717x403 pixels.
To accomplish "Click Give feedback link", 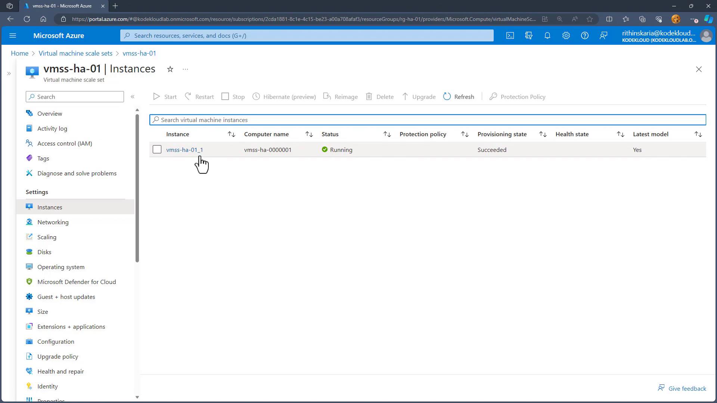I will pos(682,388).
